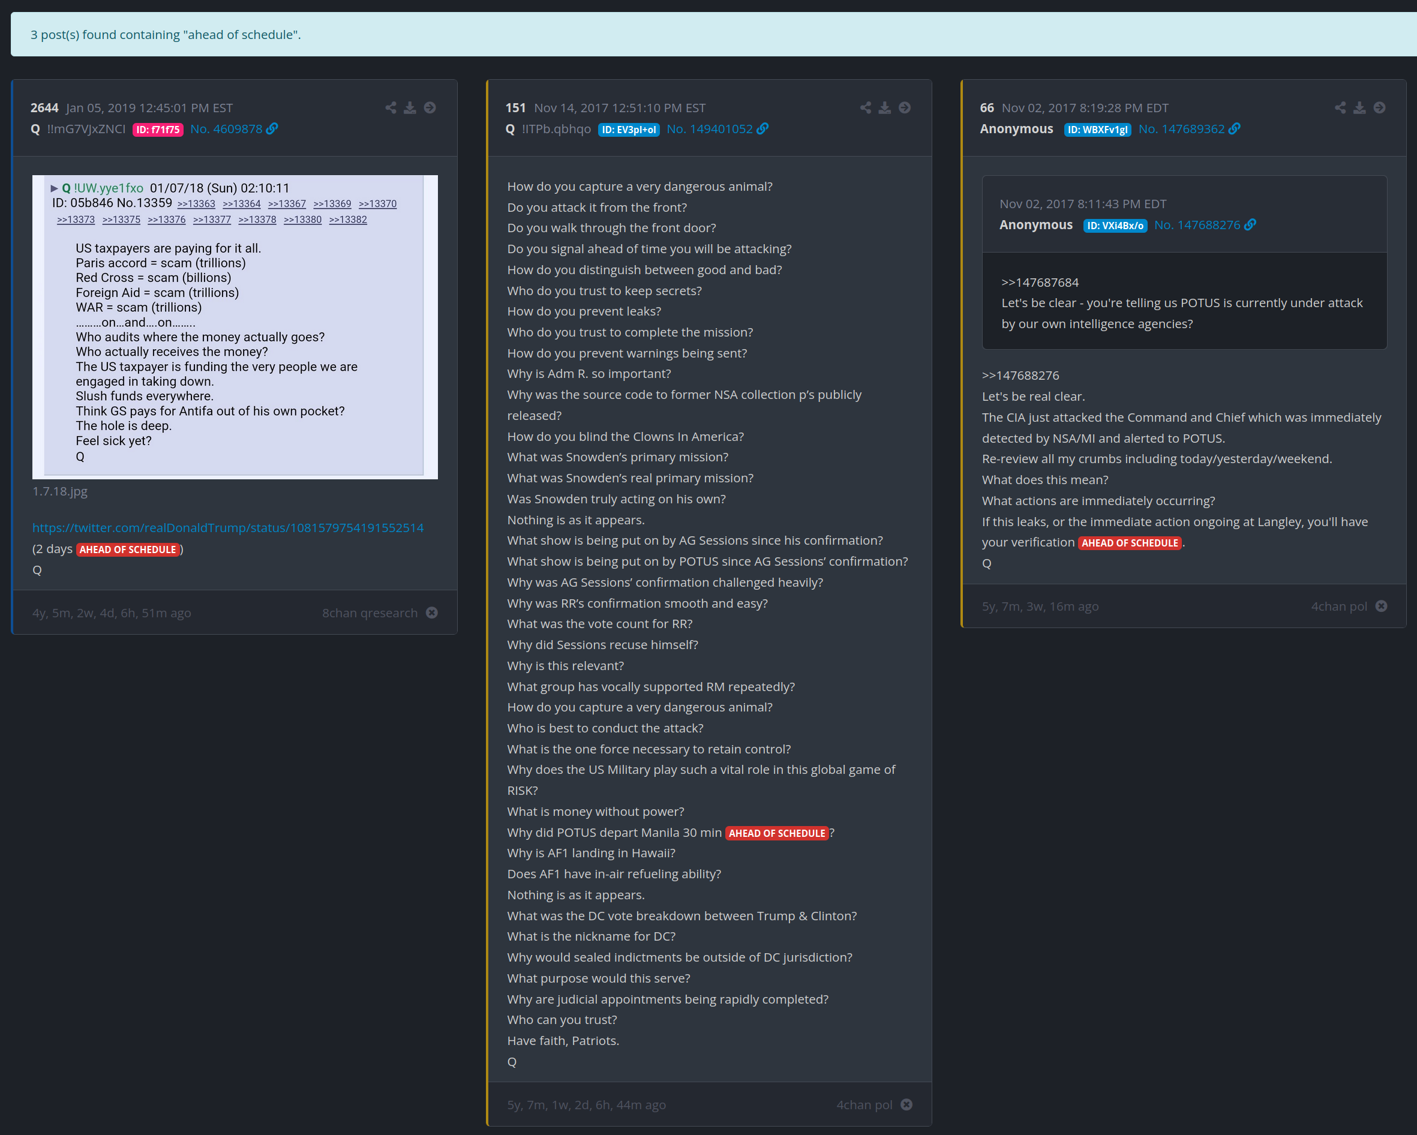
Task: Click highlighted AHEAD OF SCHEDULE in post 151
Action: (777, 833)
